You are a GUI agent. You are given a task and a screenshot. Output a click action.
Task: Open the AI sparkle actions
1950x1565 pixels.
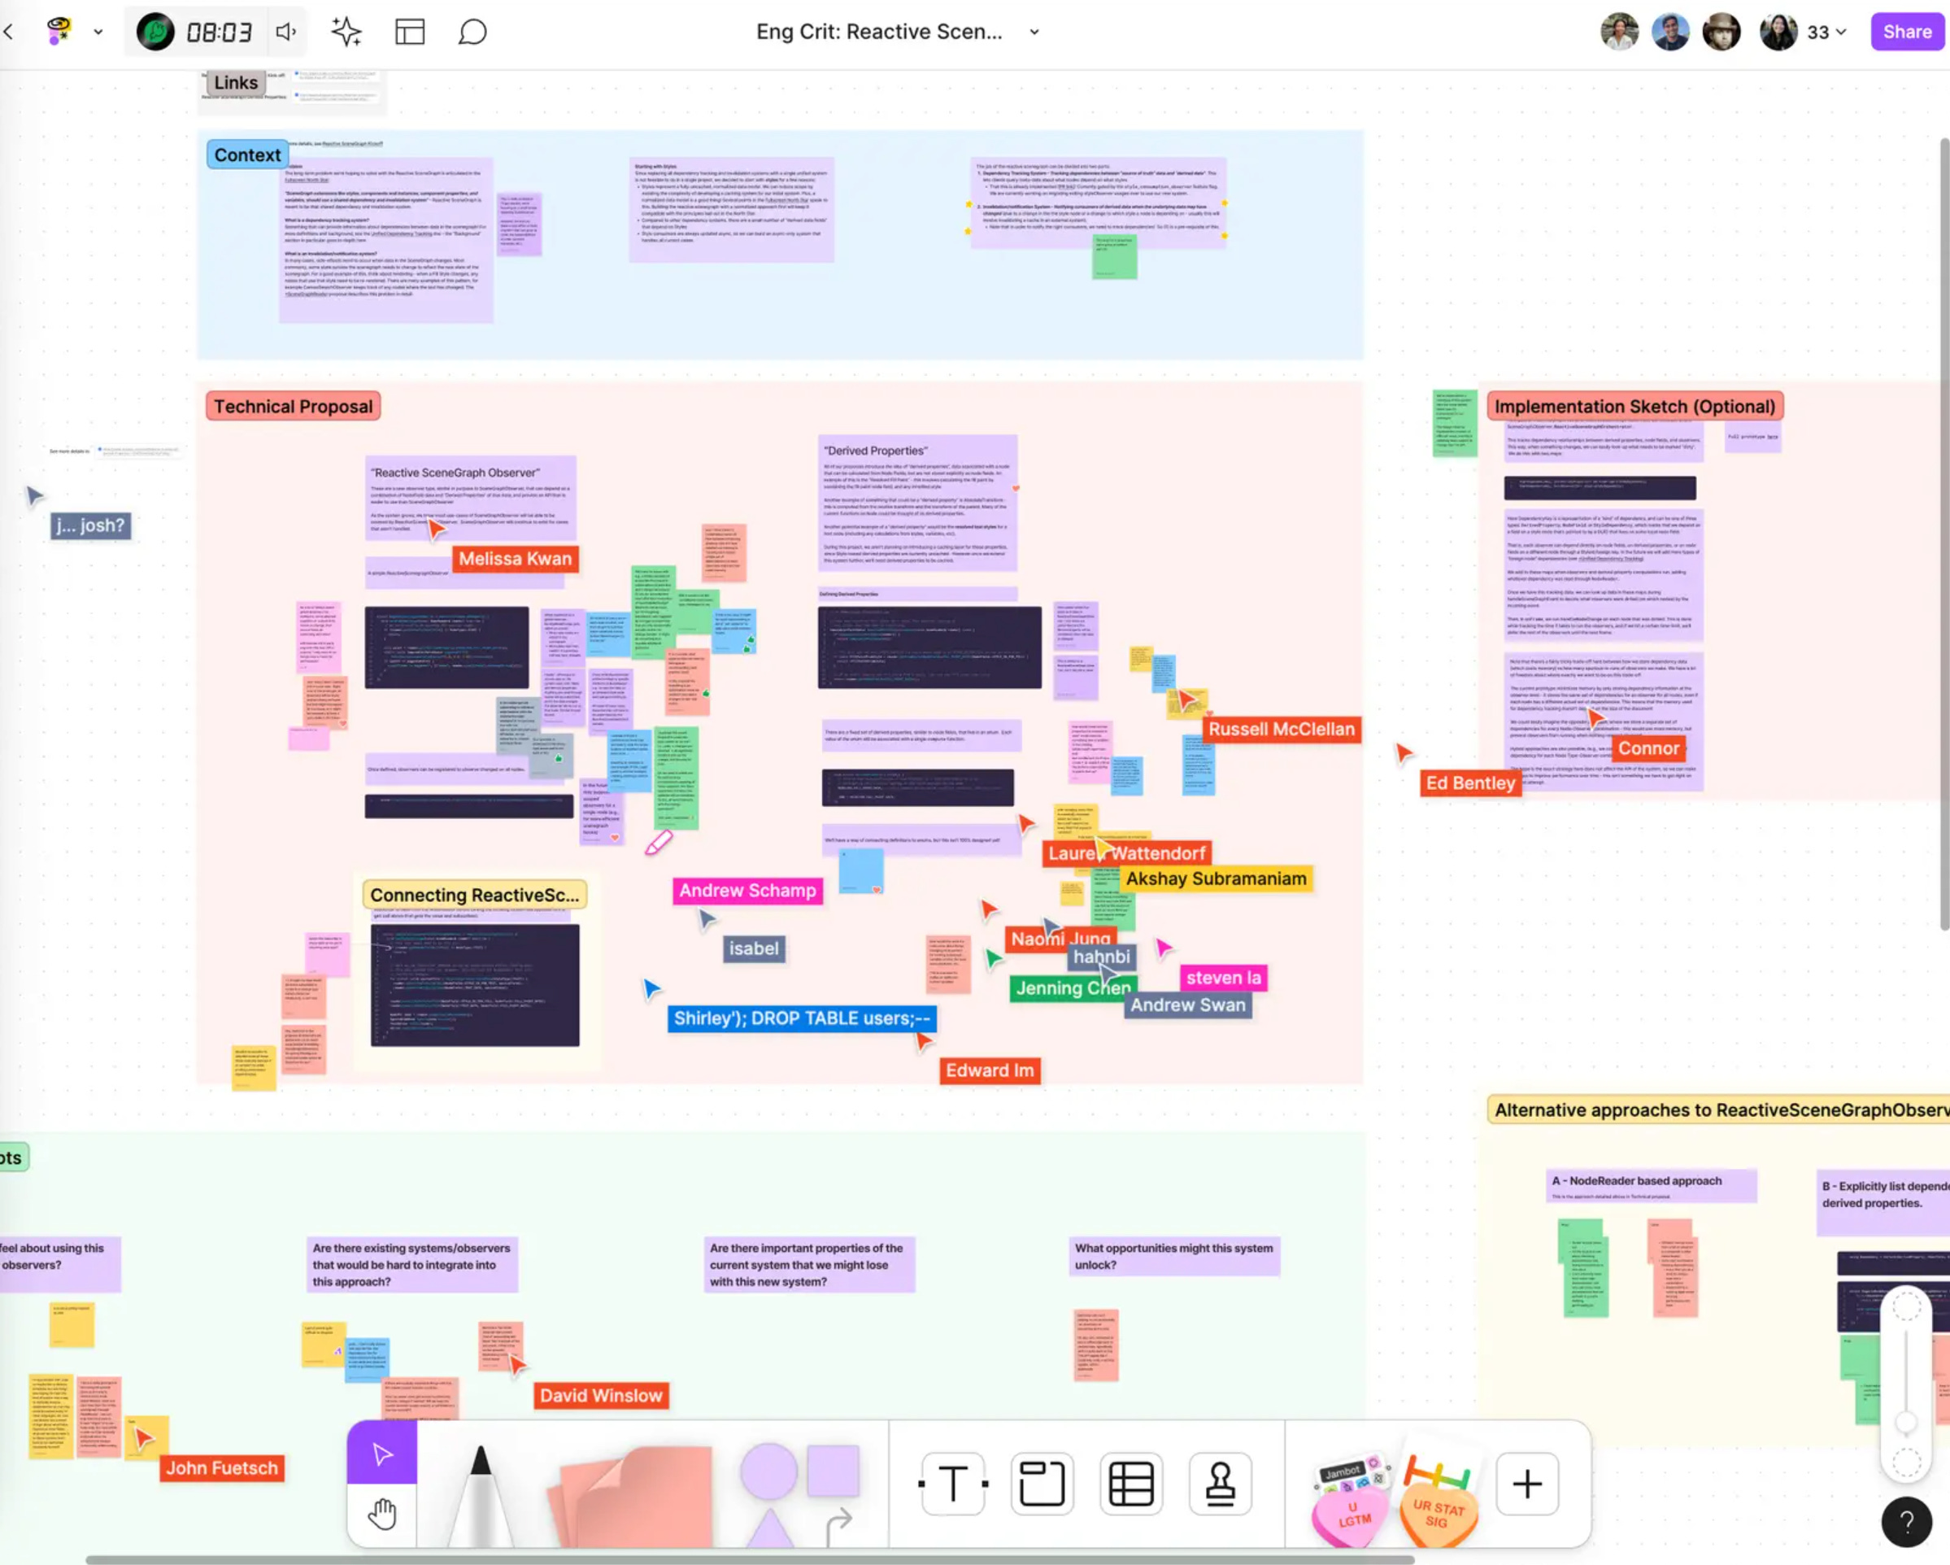point(347,32)
